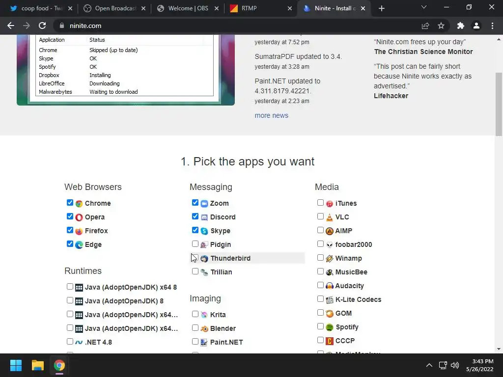This screenshot has width=503, height=377.
Task: Check the Thunderbird checkbox
Action: pos(195,258)
